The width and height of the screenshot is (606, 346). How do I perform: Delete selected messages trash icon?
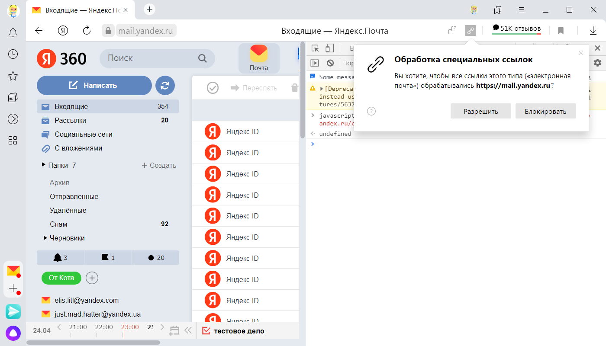tap(294, 88)
